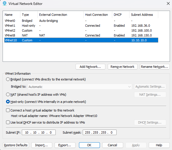Image resolution: width=172 pixels, height=150 pixels.
Task: Enable Connect a host virtual adapter checkbox
Action: click(x=8, y=110)
